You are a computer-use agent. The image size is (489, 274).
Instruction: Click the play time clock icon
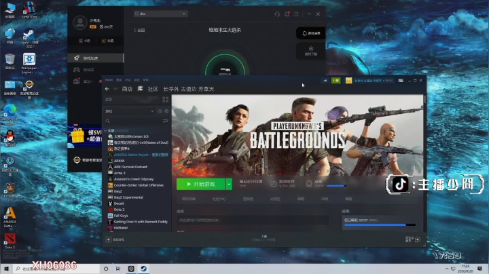[273, 184]
